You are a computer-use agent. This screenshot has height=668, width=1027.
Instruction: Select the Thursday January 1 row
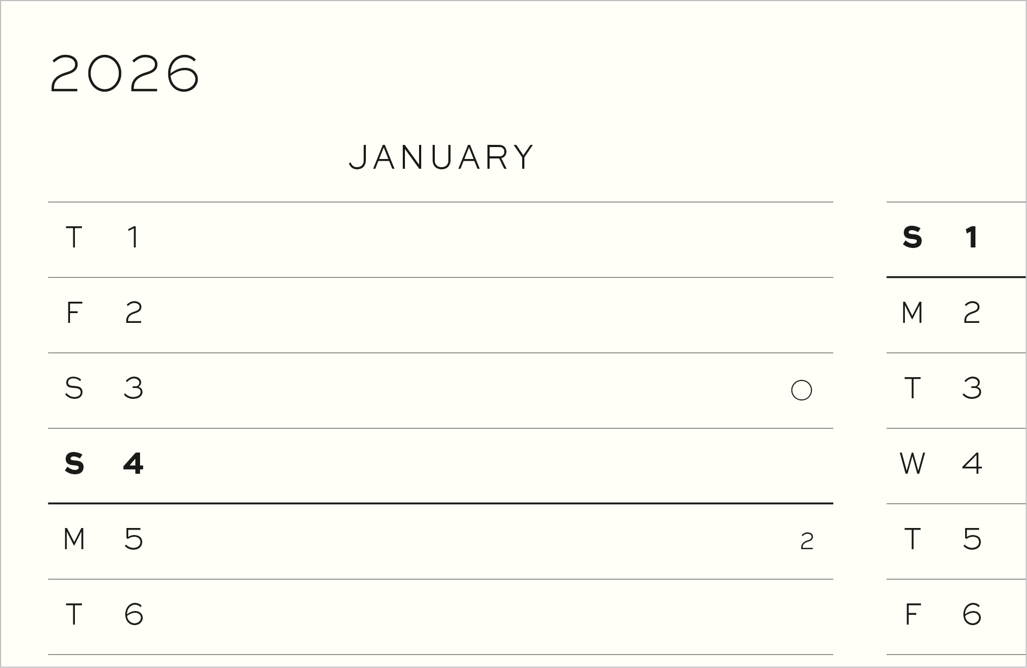click(x=440, y=239)
